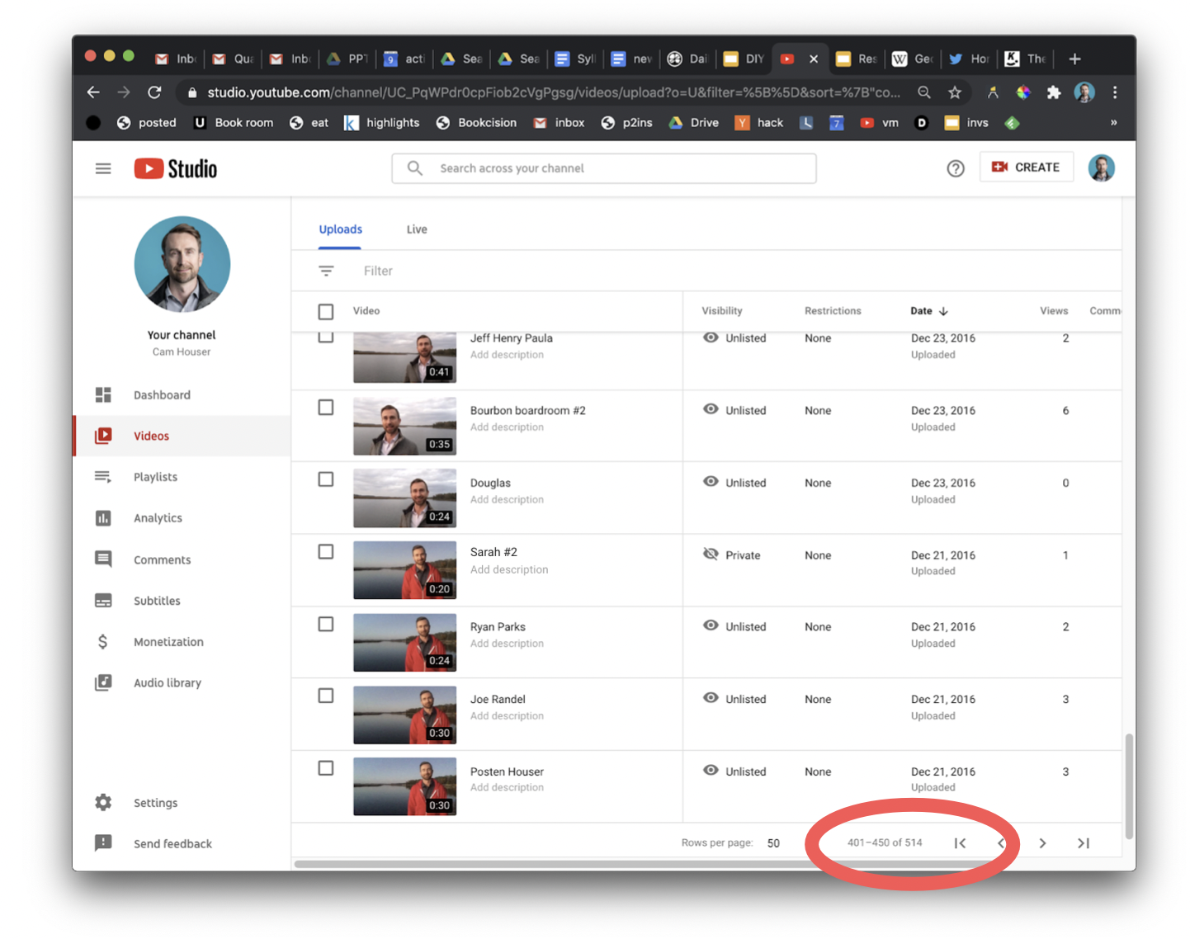Switch to the Twitter browser tab
This screenshot has height=939, width=1190.
968,59
